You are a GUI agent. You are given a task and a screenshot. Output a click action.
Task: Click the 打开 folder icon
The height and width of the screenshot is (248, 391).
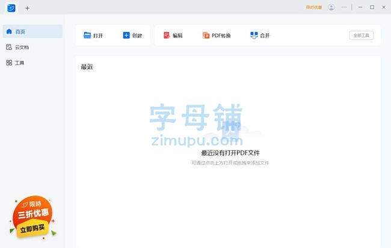(87, 35)
